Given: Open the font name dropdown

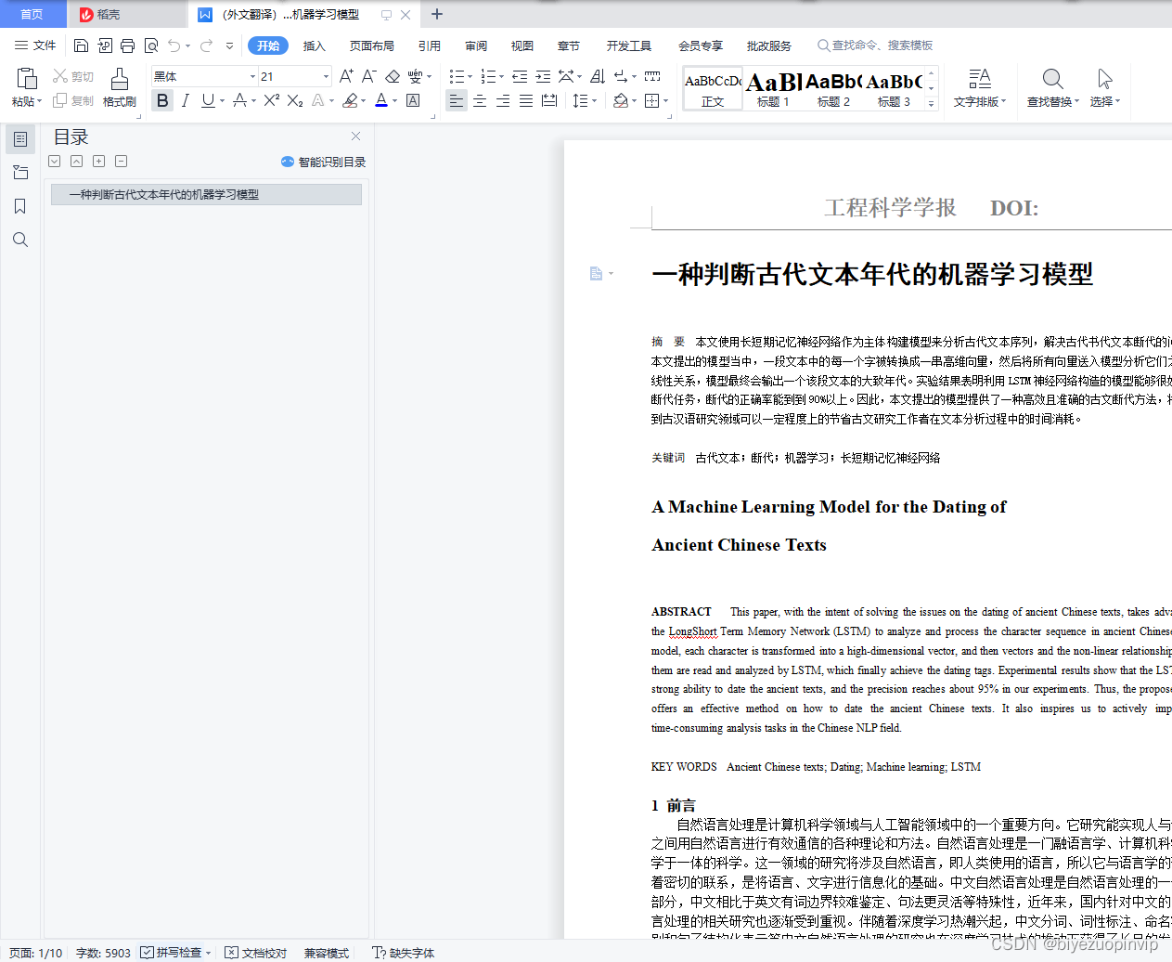Looking at the screenshot, I should [x=251, y=76].
